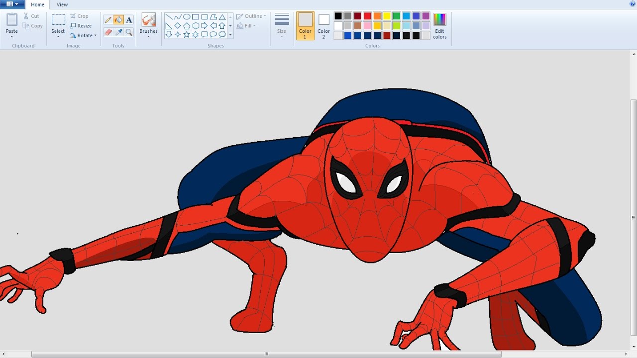Select the five-pointed star shape
637x358 pixels.
[186, 33]
